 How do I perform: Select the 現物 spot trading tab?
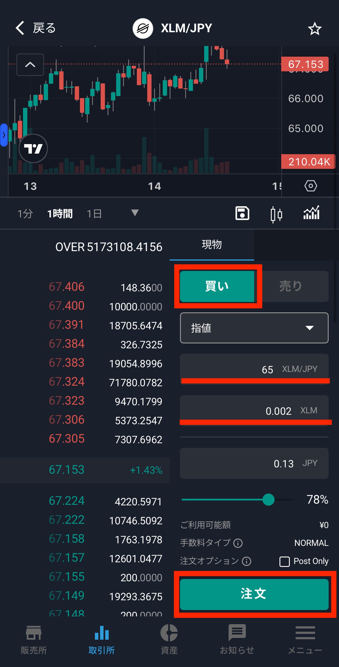pyautogui.click(x=212, y=245)
